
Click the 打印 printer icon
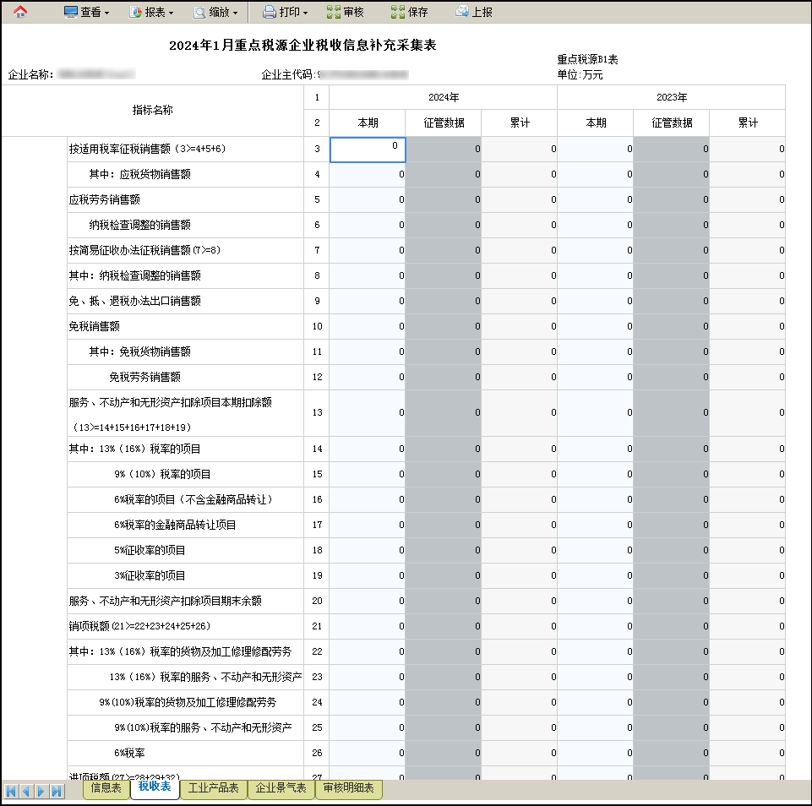[270, 12]
